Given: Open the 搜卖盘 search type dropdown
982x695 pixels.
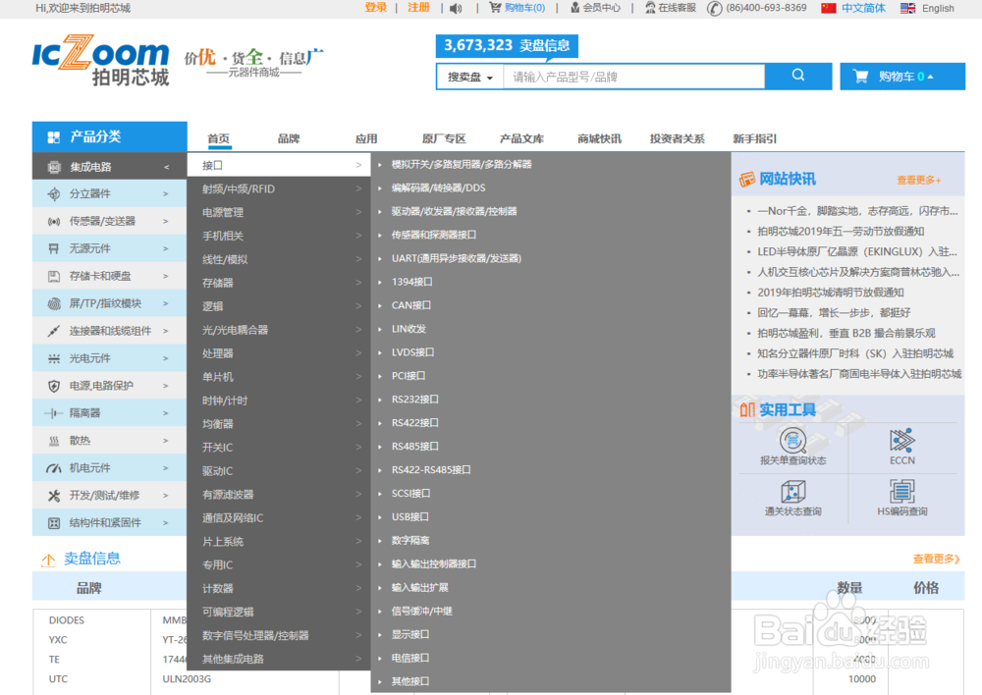Looking at the screenshot, I should click(468, 76).
